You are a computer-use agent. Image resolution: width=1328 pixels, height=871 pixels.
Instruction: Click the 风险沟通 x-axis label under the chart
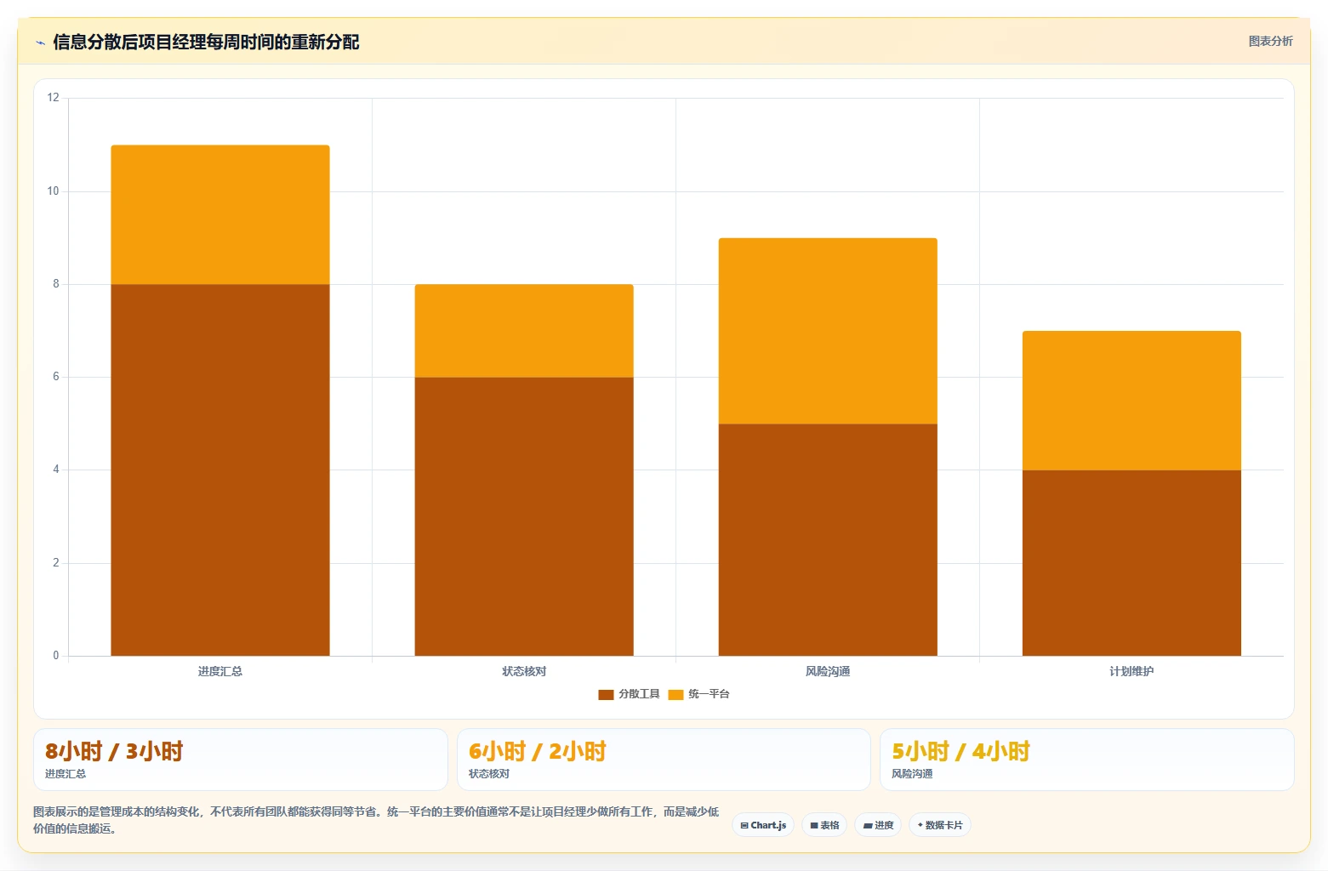[x=828, y=671]
